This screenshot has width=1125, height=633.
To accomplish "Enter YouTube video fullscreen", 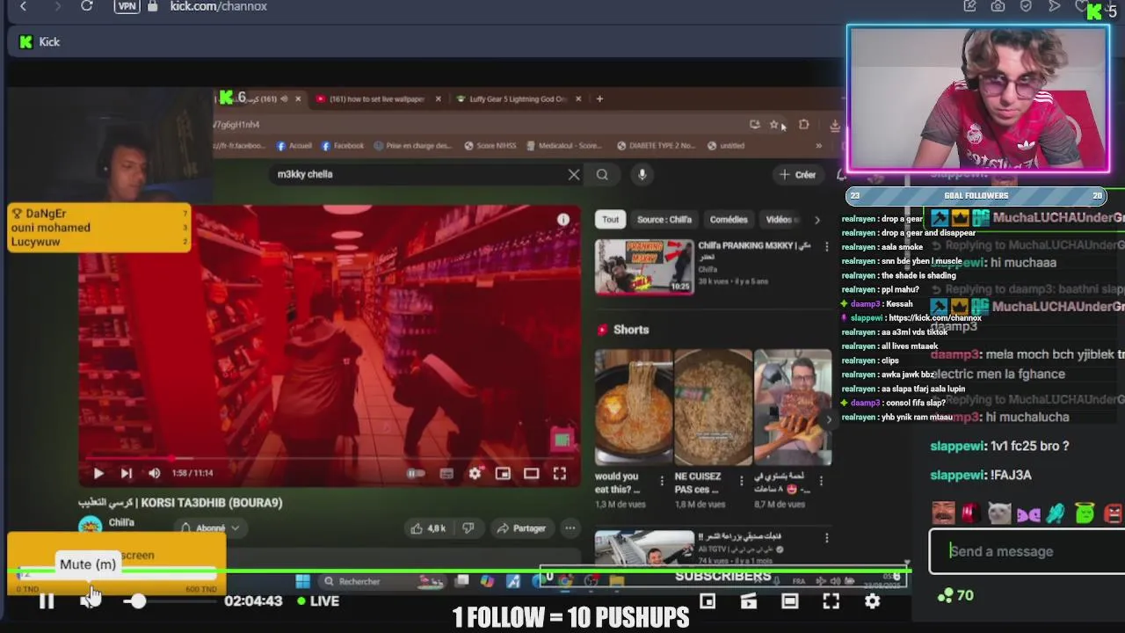I will click(559, 473).
